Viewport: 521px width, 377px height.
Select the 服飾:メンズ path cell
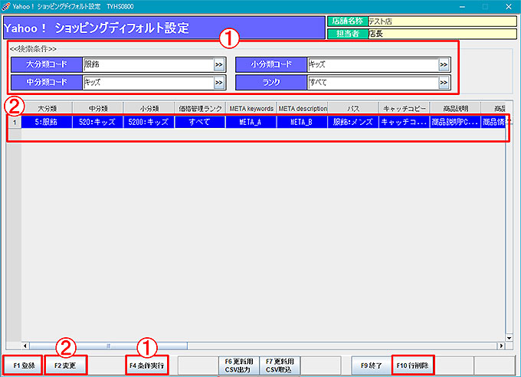pos(353,122)
